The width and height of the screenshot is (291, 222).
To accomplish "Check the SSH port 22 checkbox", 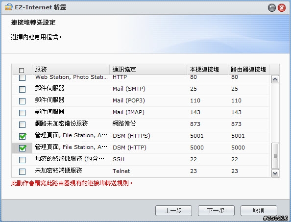I will [x=22, y=160].
